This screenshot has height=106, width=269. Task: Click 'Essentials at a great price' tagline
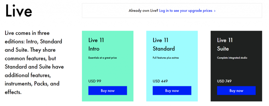coord(102,58)
